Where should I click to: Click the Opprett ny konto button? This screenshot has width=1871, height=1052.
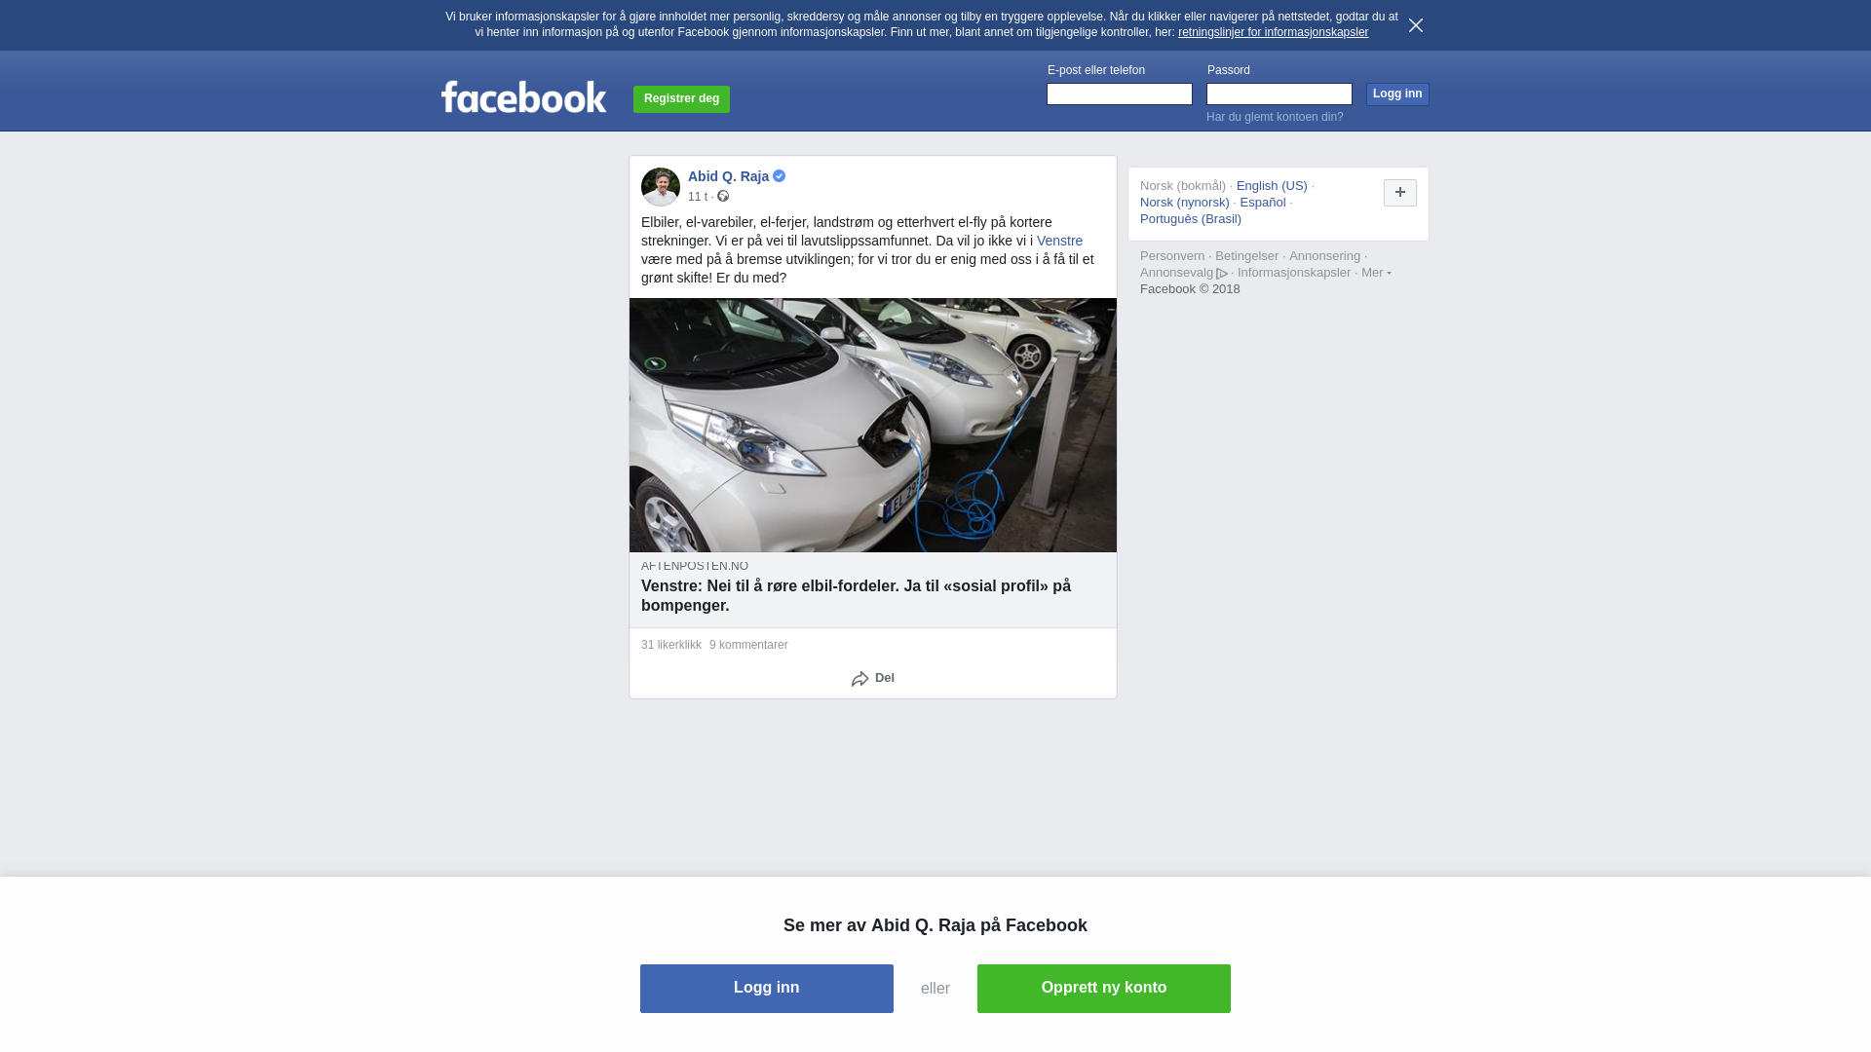[1104, 989]
